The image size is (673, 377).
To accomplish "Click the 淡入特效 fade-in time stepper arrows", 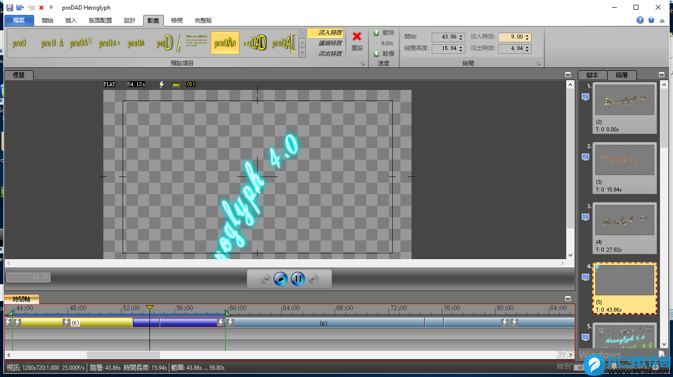I will click(x=528, y=37).
